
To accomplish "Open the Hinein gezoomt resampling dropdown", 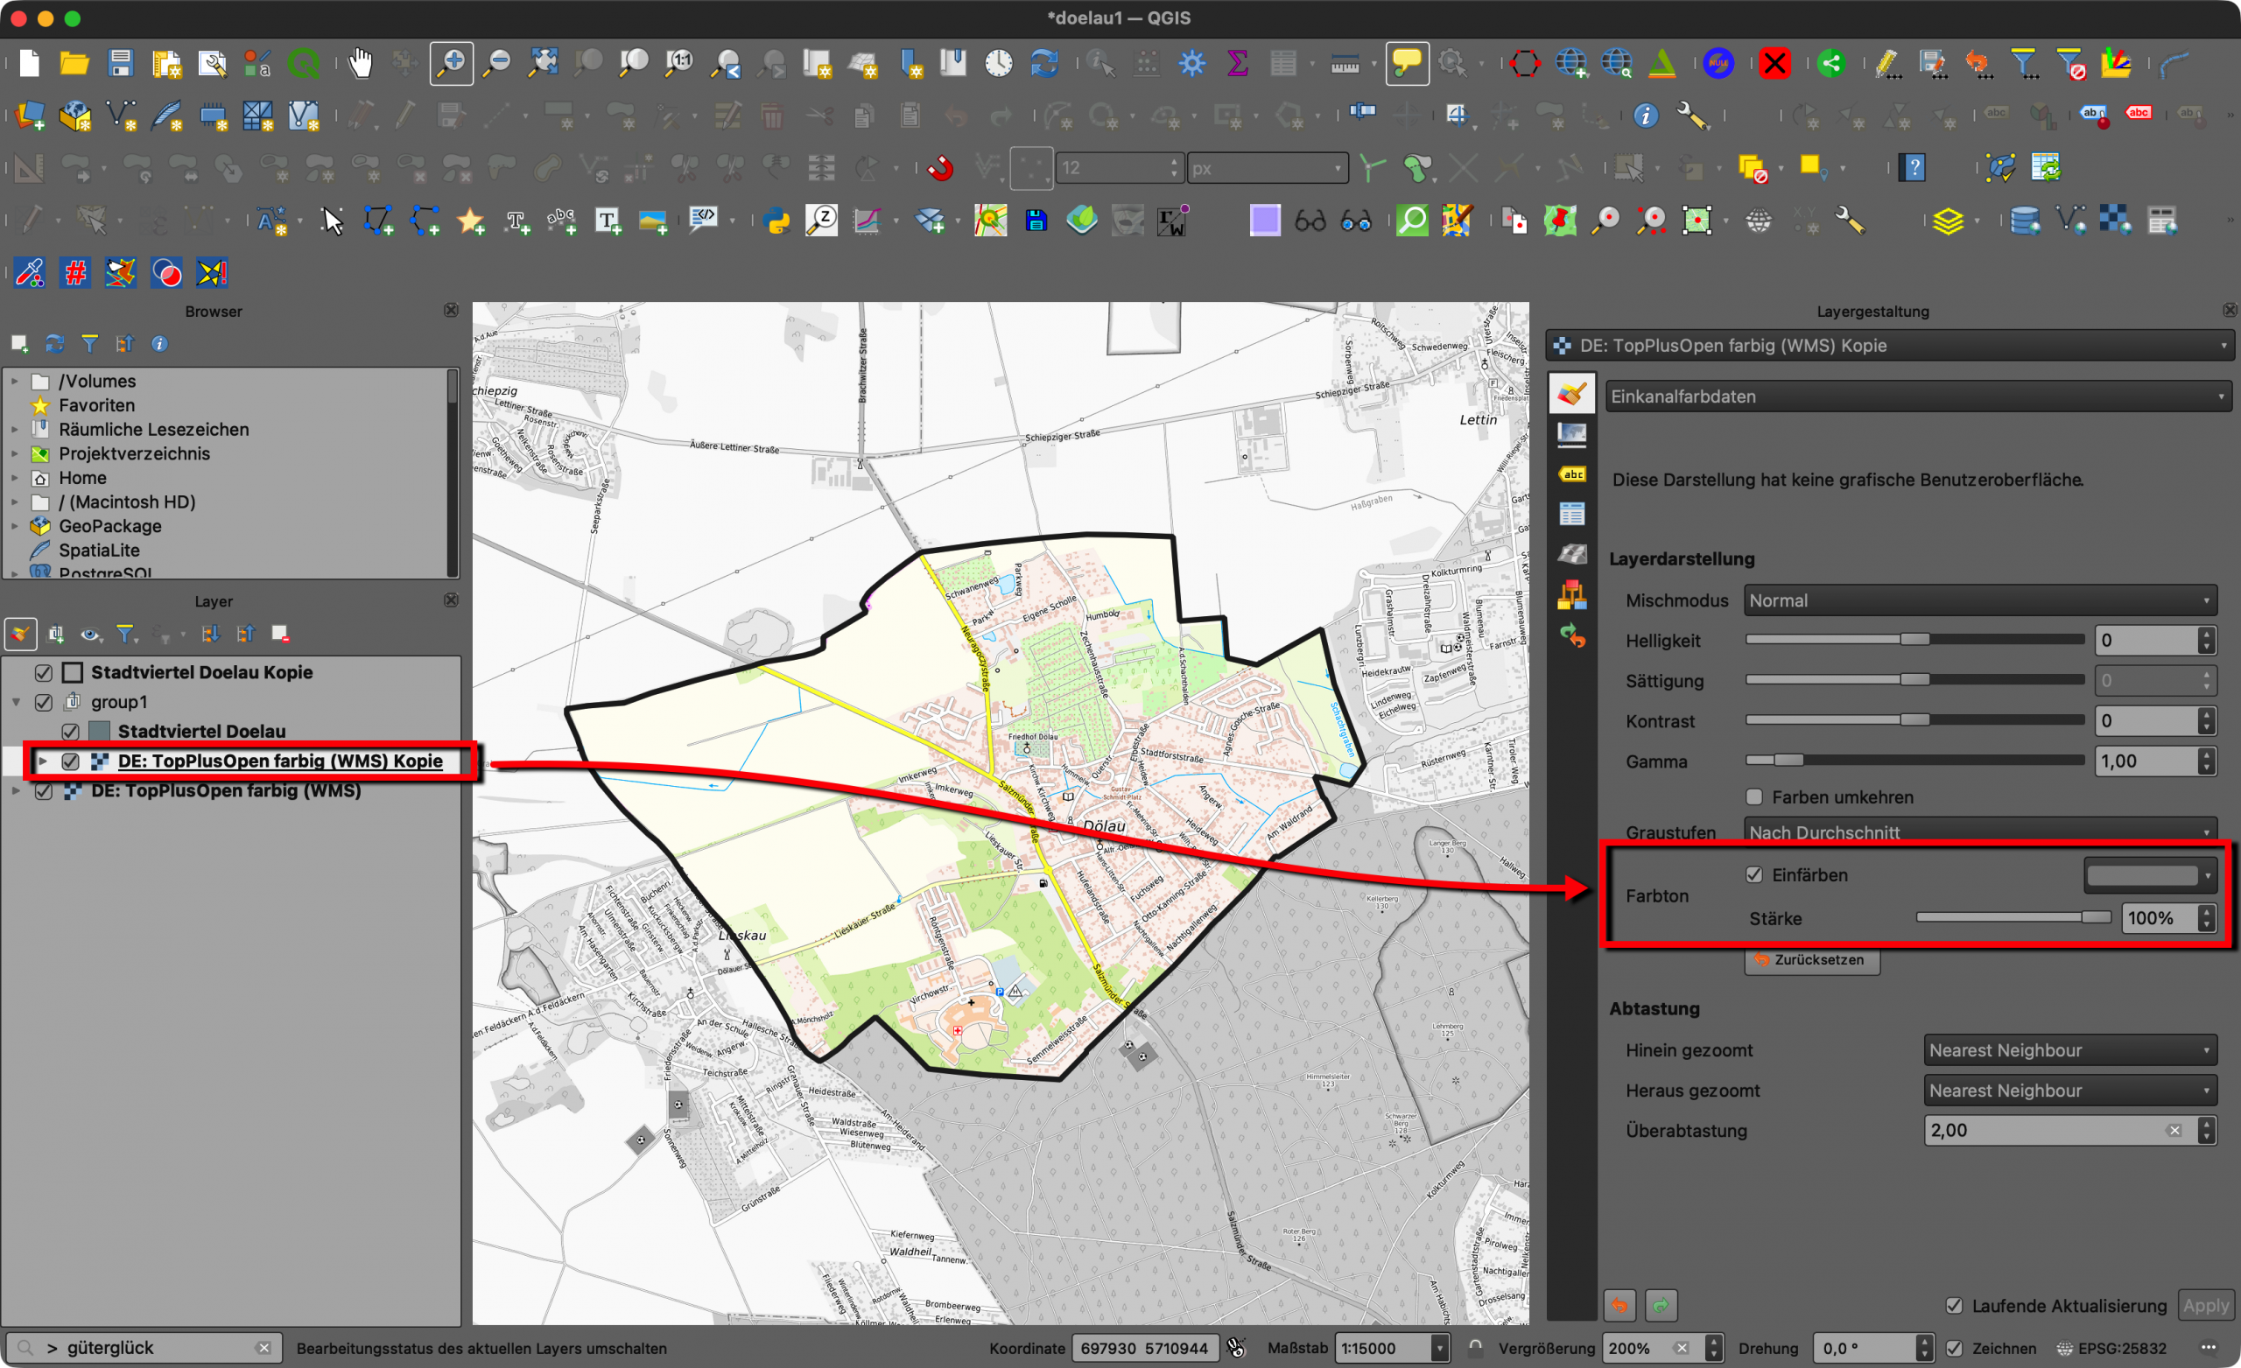I will (2070, 1049).
